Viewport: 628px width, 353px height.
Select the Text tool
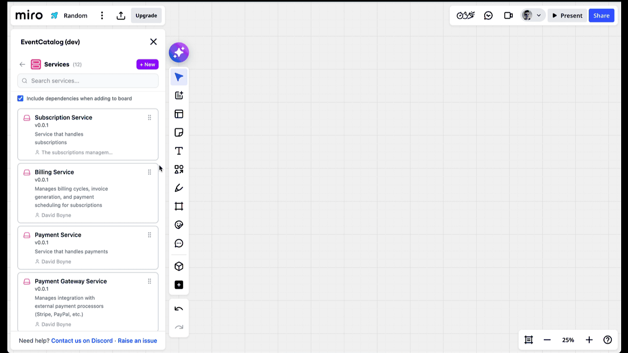179,151
